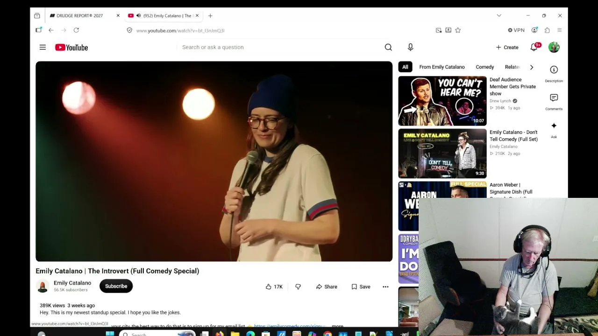Open the Ask sparkle panel

[554, 129]
